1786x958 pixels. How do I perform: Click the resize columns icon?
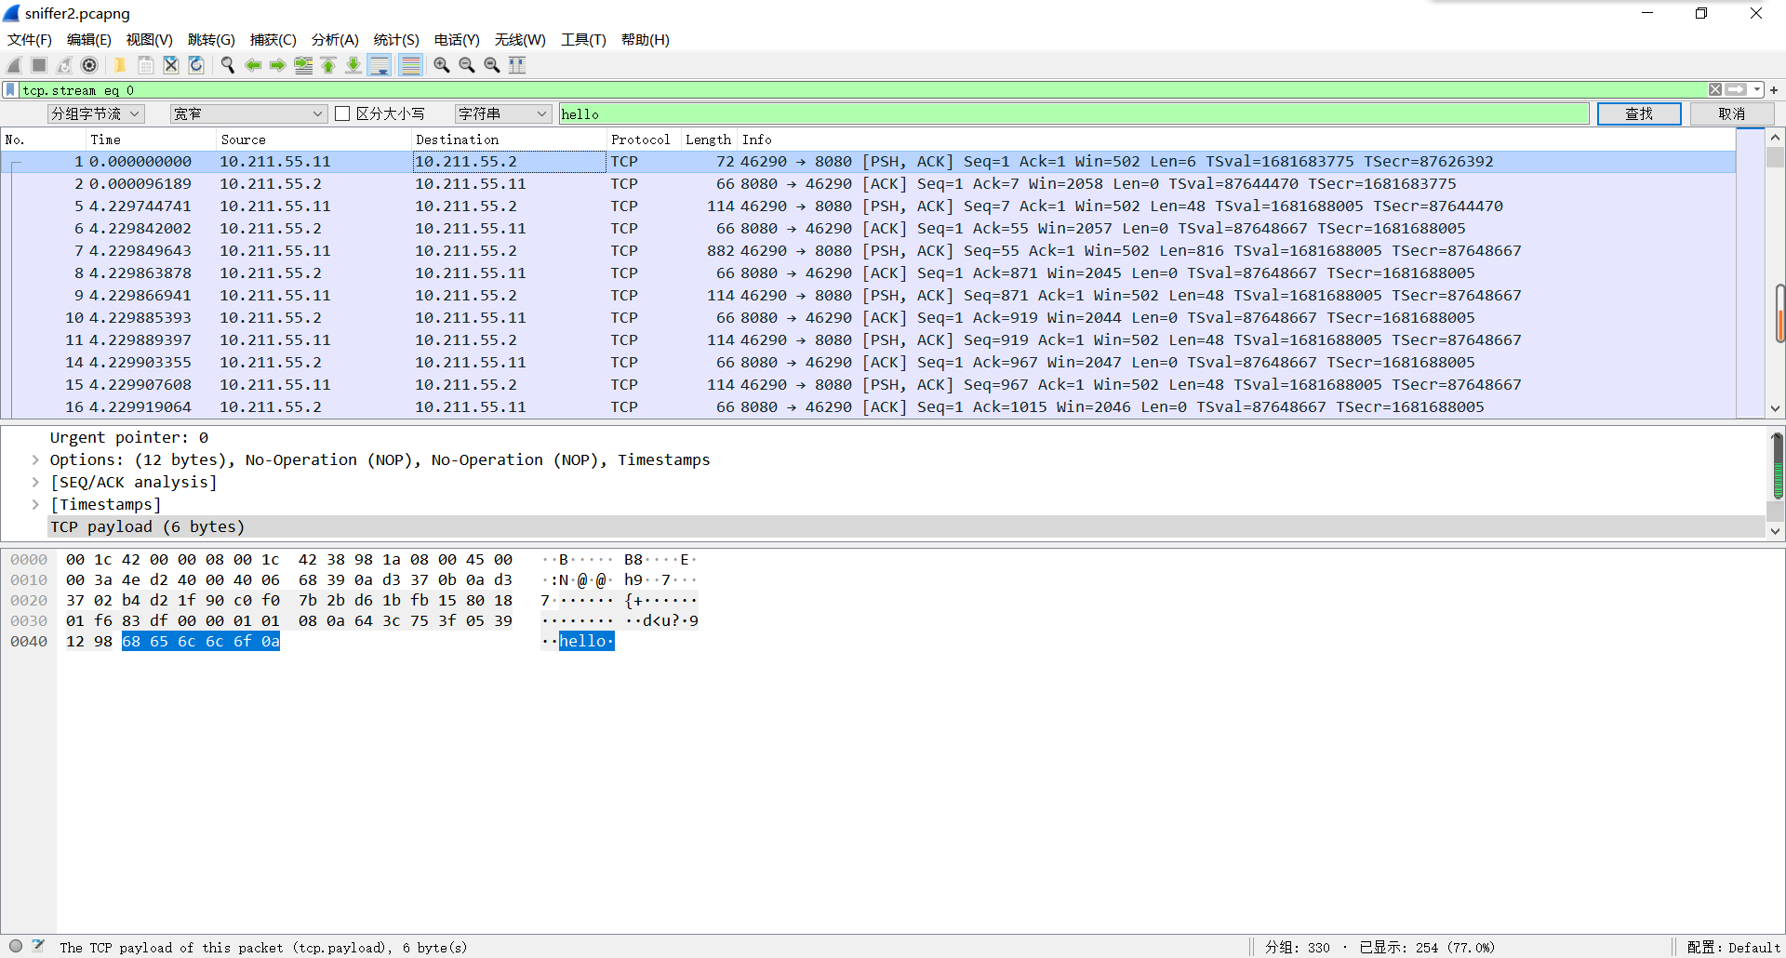tap(517, 65)
